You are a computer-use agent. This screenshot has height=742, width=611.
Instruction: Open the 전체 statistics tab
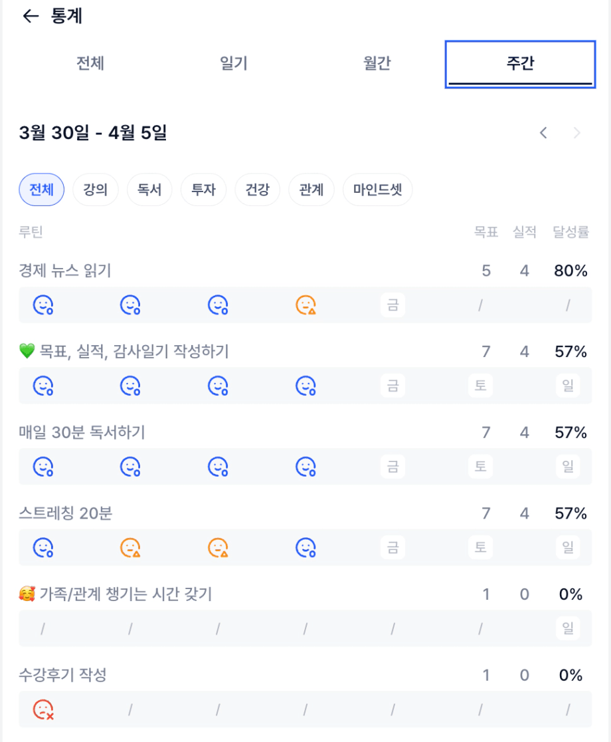click(90, 64)
